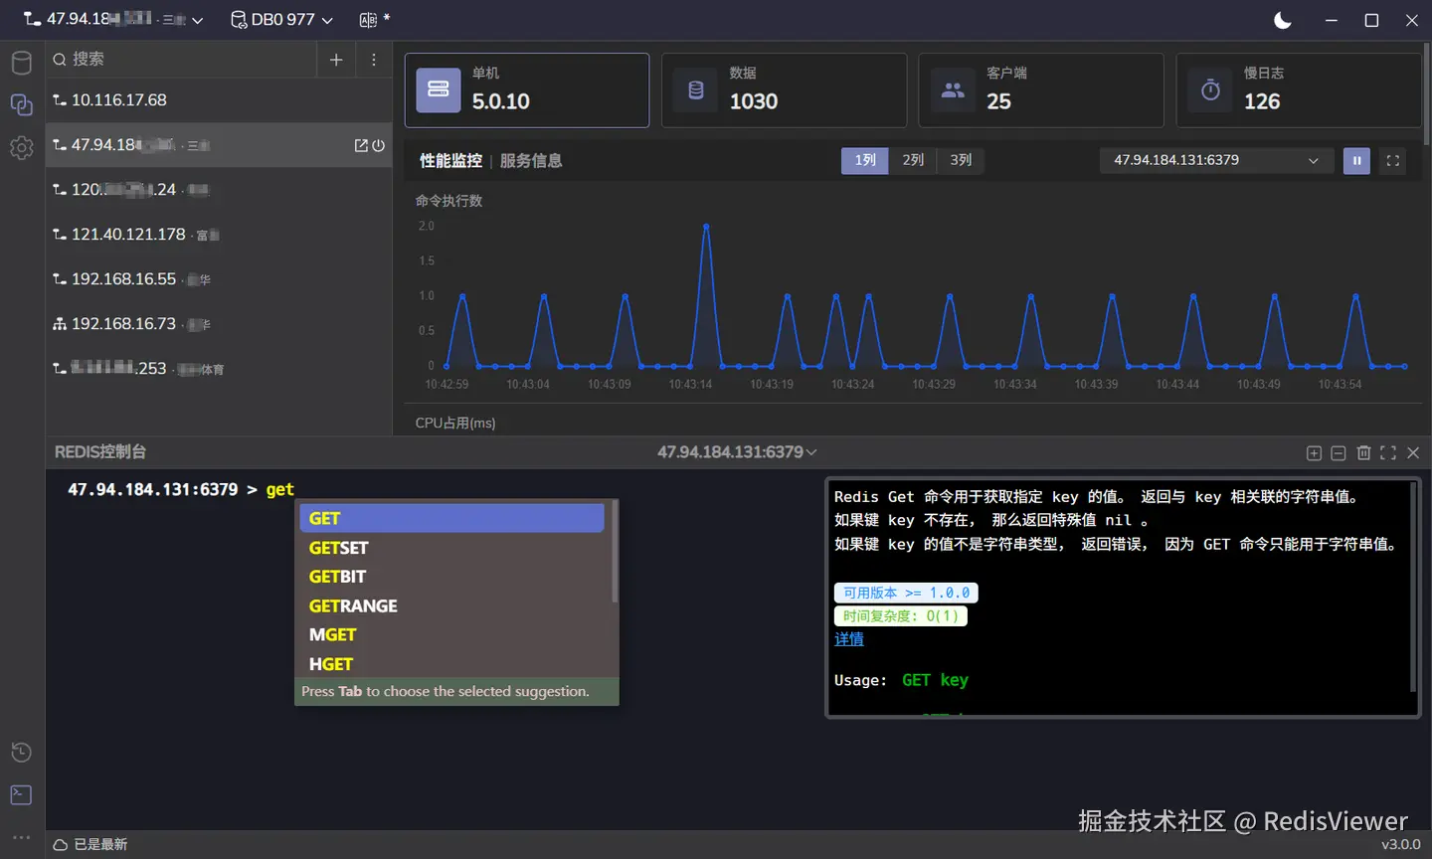This screenshot has width=1432, height=859.
Task: Click the chart peak at 10:43:14
Action: 706,227
